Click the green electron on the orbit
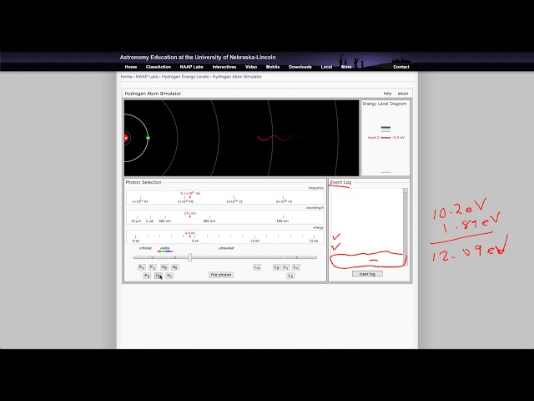Viewport: 534px width, 401px height. click(149, 138)
